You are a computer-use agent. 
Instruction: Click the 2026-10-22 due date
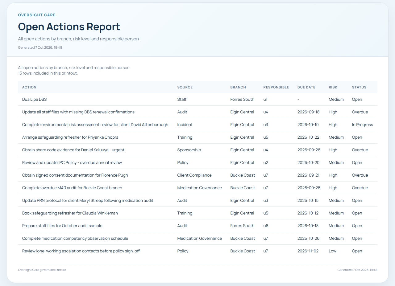(x=308, y=137)
